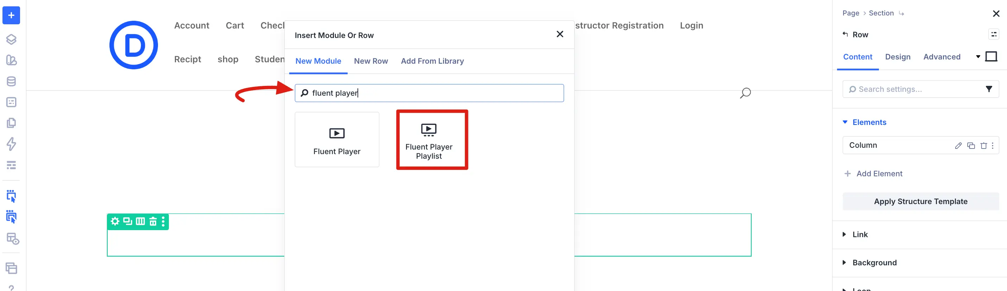Screen dimensions: 1007x291
Task: Switch to the New Module tab
Action: pyautogui.click(x=318, y=61)
